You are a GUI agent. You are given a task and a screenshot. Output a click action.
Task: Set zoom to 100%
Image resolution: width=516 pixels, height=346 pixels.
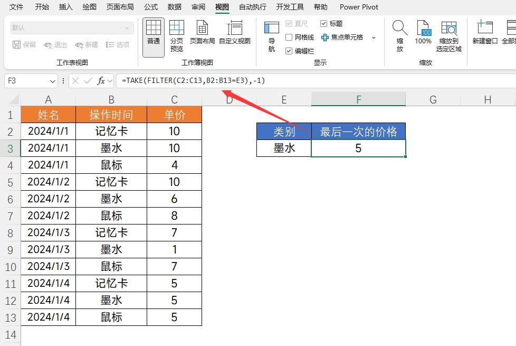pyautogui.click(x=423, y=32)
